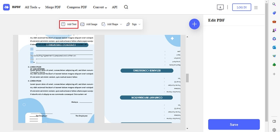280x132 pixels.
Task: Open sidebar settings gear icon
Action: click(274, 130)
